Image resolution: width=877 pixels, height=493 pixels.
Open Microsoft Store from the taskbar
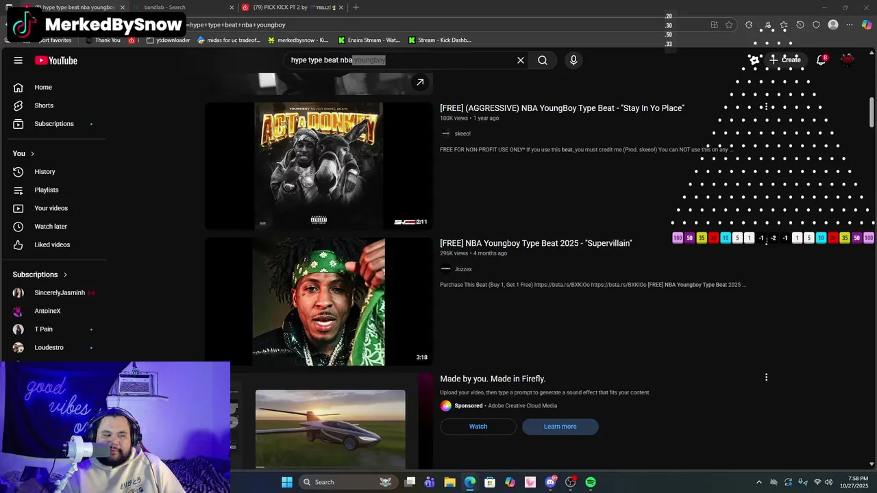(x=490, y=482)
